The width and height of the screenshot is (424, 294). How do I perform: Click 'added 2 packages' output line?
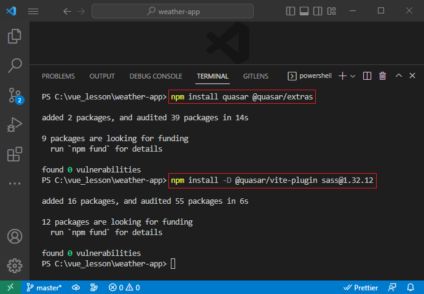[145, 118]
